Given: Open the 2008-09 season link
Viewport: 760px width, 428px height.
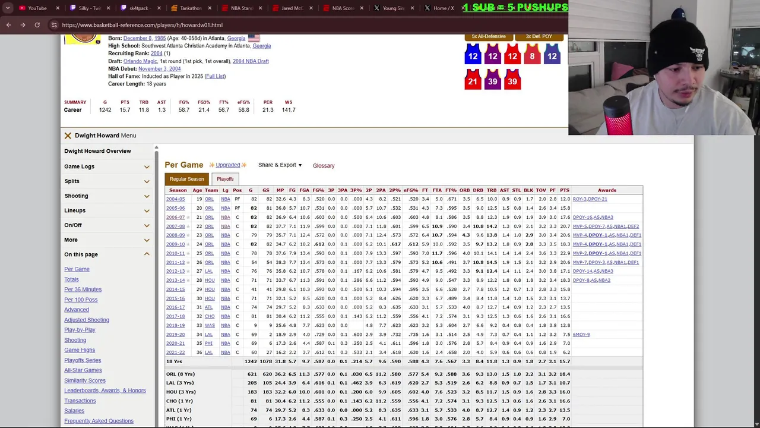Looking at the screenshot, I should 175,235.
